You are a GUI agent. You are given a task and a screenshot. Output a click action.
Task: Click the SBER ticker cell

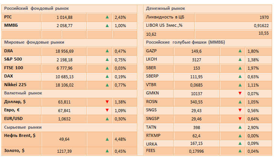pos(151,68)
